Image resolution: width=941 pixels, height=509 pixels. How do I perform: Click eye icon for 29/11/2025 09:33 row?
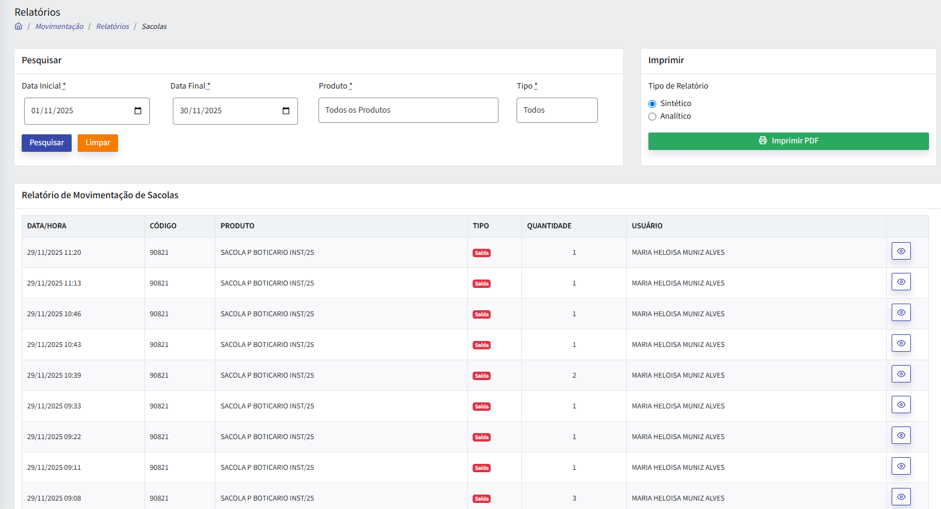pyautogui.click(x=901, y=405)
